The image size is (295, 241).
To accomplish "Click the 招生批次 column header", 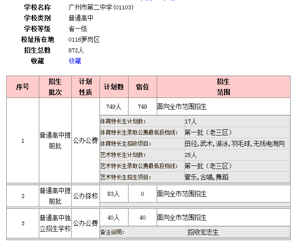I will (55, 87).
